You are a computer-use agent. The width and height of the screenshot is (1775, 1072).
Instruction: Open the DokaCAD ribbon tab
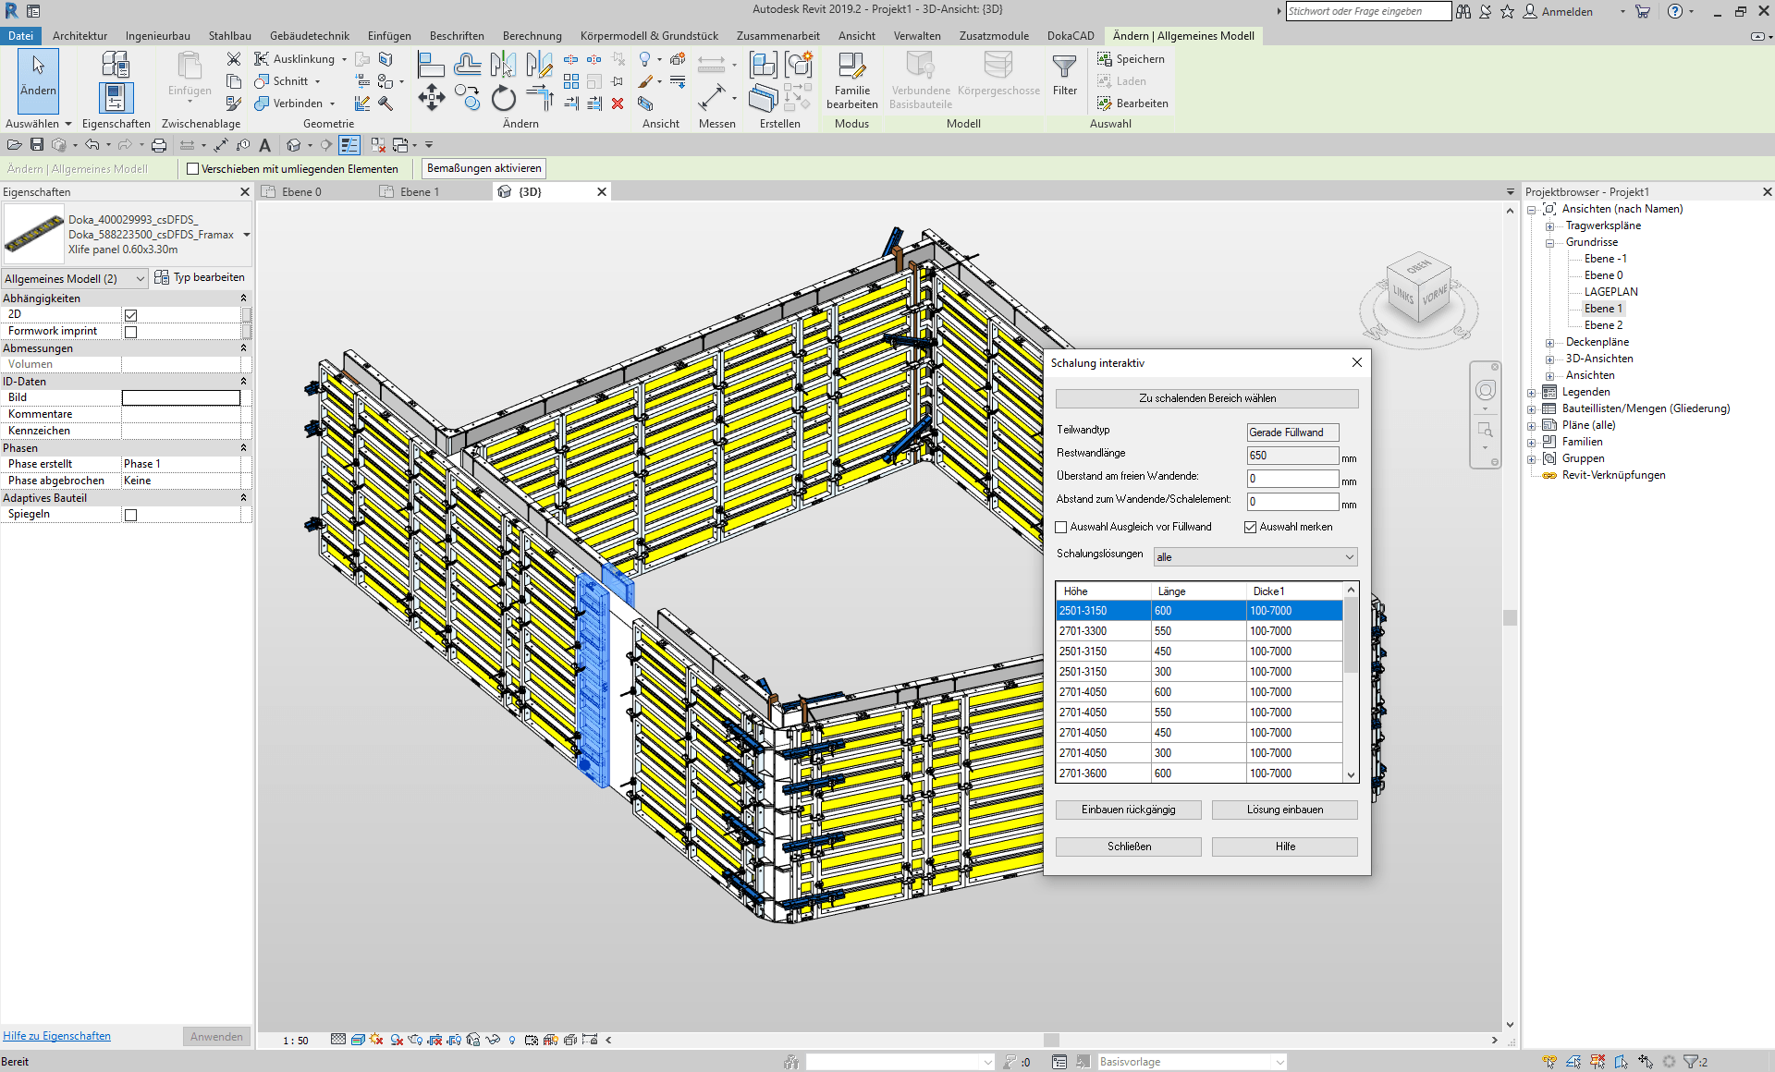[x=1070, y=36]
